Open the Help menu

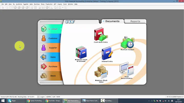point(76,4)
